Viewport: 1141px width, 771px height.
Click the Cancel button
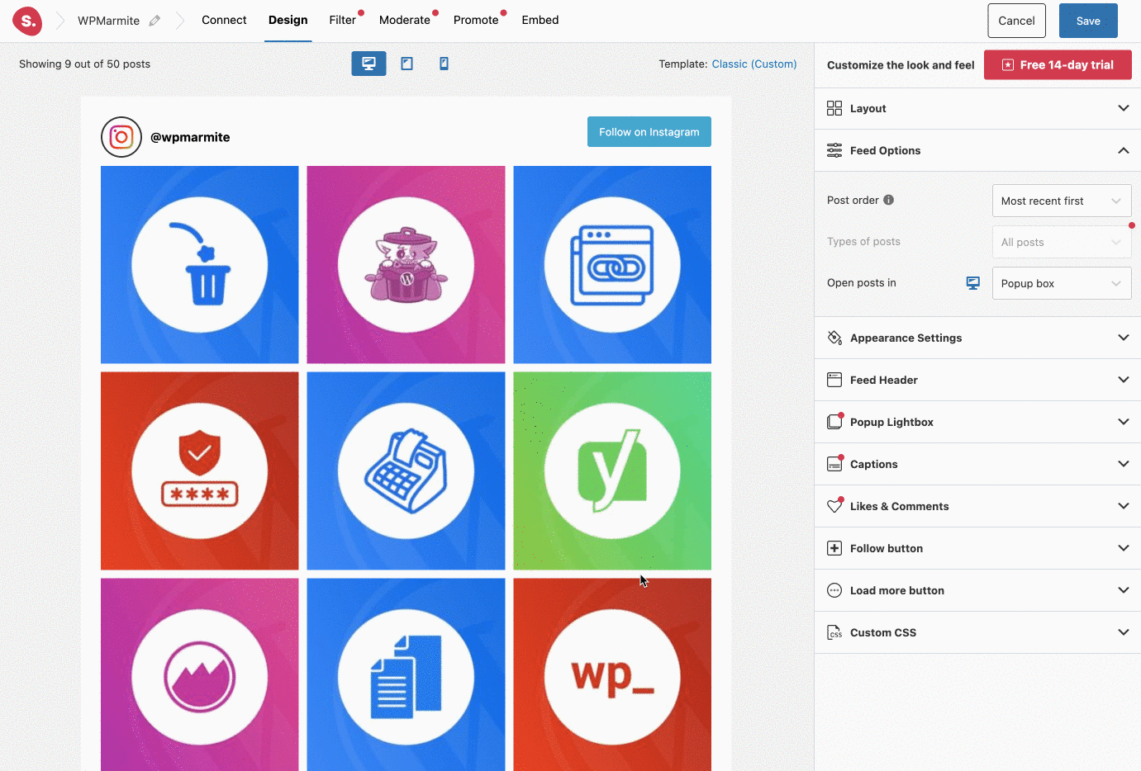pos(1016,21)
